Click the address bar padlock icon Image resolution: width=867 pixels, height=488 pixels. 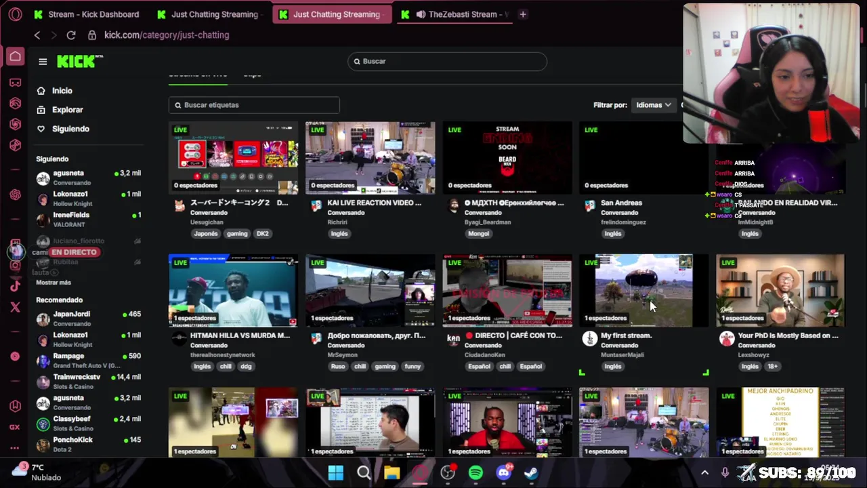(91, 35)
